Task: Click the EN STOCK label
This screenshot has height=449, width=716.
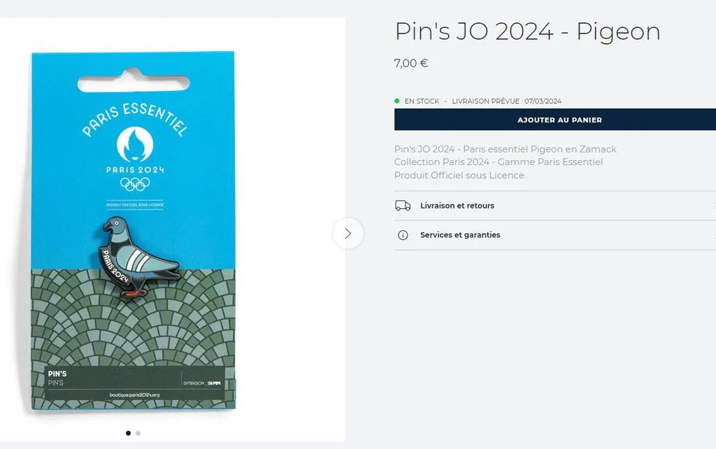Action: coord(422,101)
